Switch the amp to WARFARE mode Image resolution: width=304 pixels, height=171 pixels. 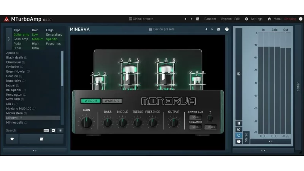click(x=112, y=101)
